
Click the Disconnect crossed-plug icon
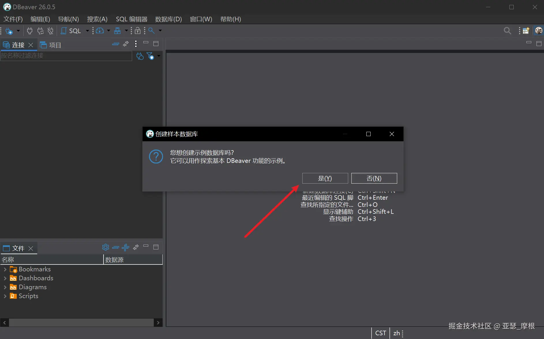pos(50,31)
